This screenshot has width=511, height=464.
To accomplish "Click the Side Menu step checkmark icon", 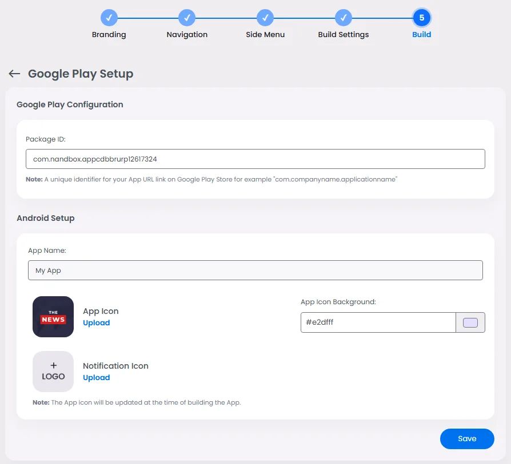I will (x=265, y=18).
